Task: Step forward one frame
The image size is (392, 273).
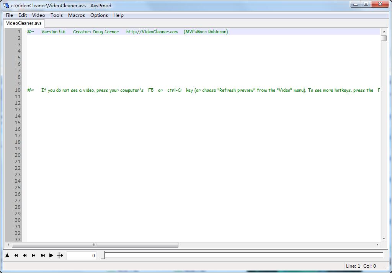Action: coord(34,255)
